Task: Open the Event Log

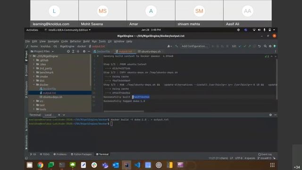Action: [265, 154]
